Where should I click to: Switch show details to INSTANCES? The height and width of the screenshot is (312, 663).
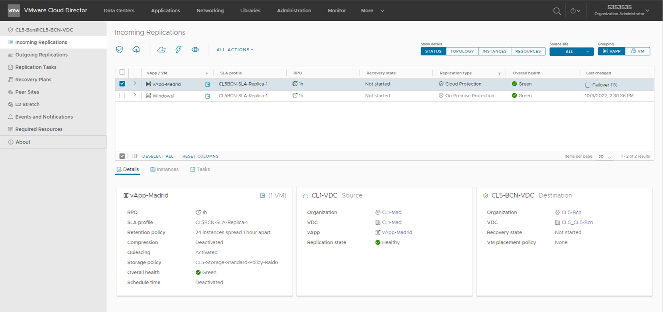click(494, 51)
